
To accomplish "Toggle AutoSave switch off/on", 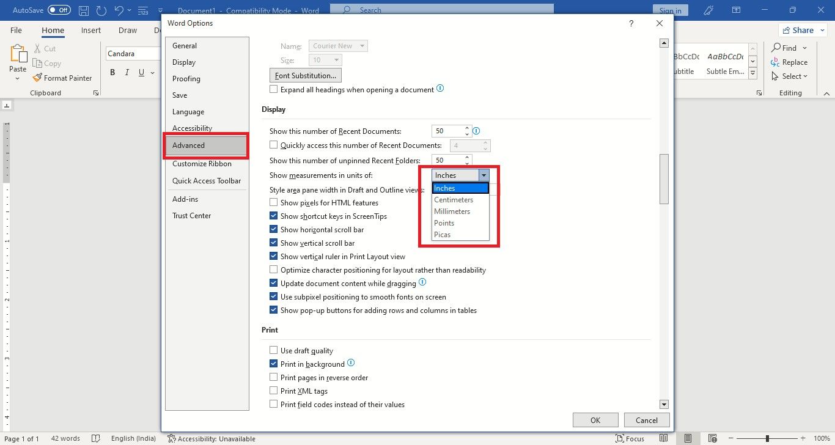I will click(59, 10).
